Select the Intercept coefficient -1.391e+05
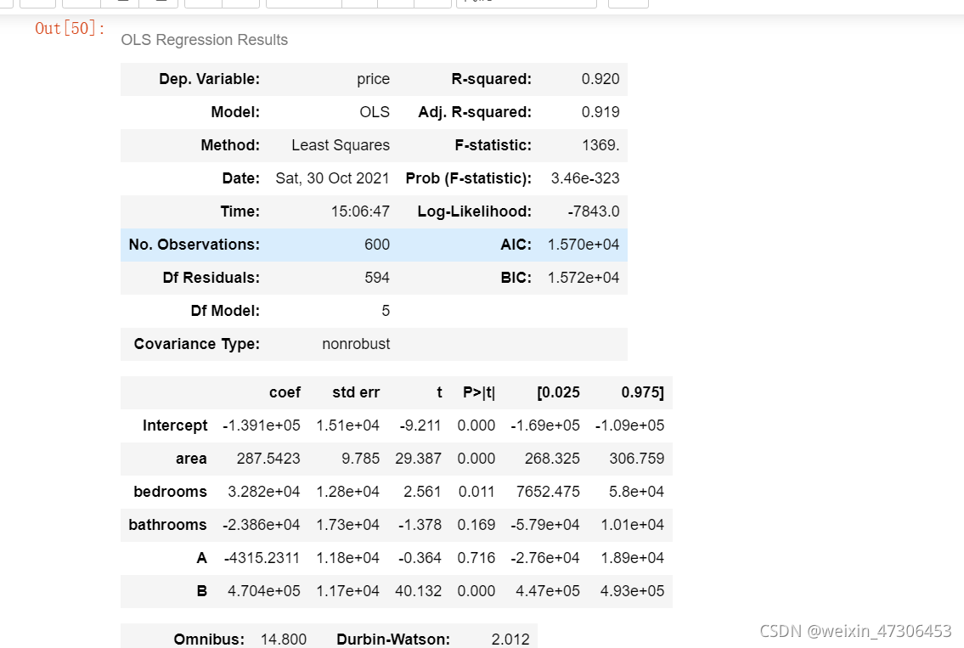This screenshot has width=964, height=648. 262,426
